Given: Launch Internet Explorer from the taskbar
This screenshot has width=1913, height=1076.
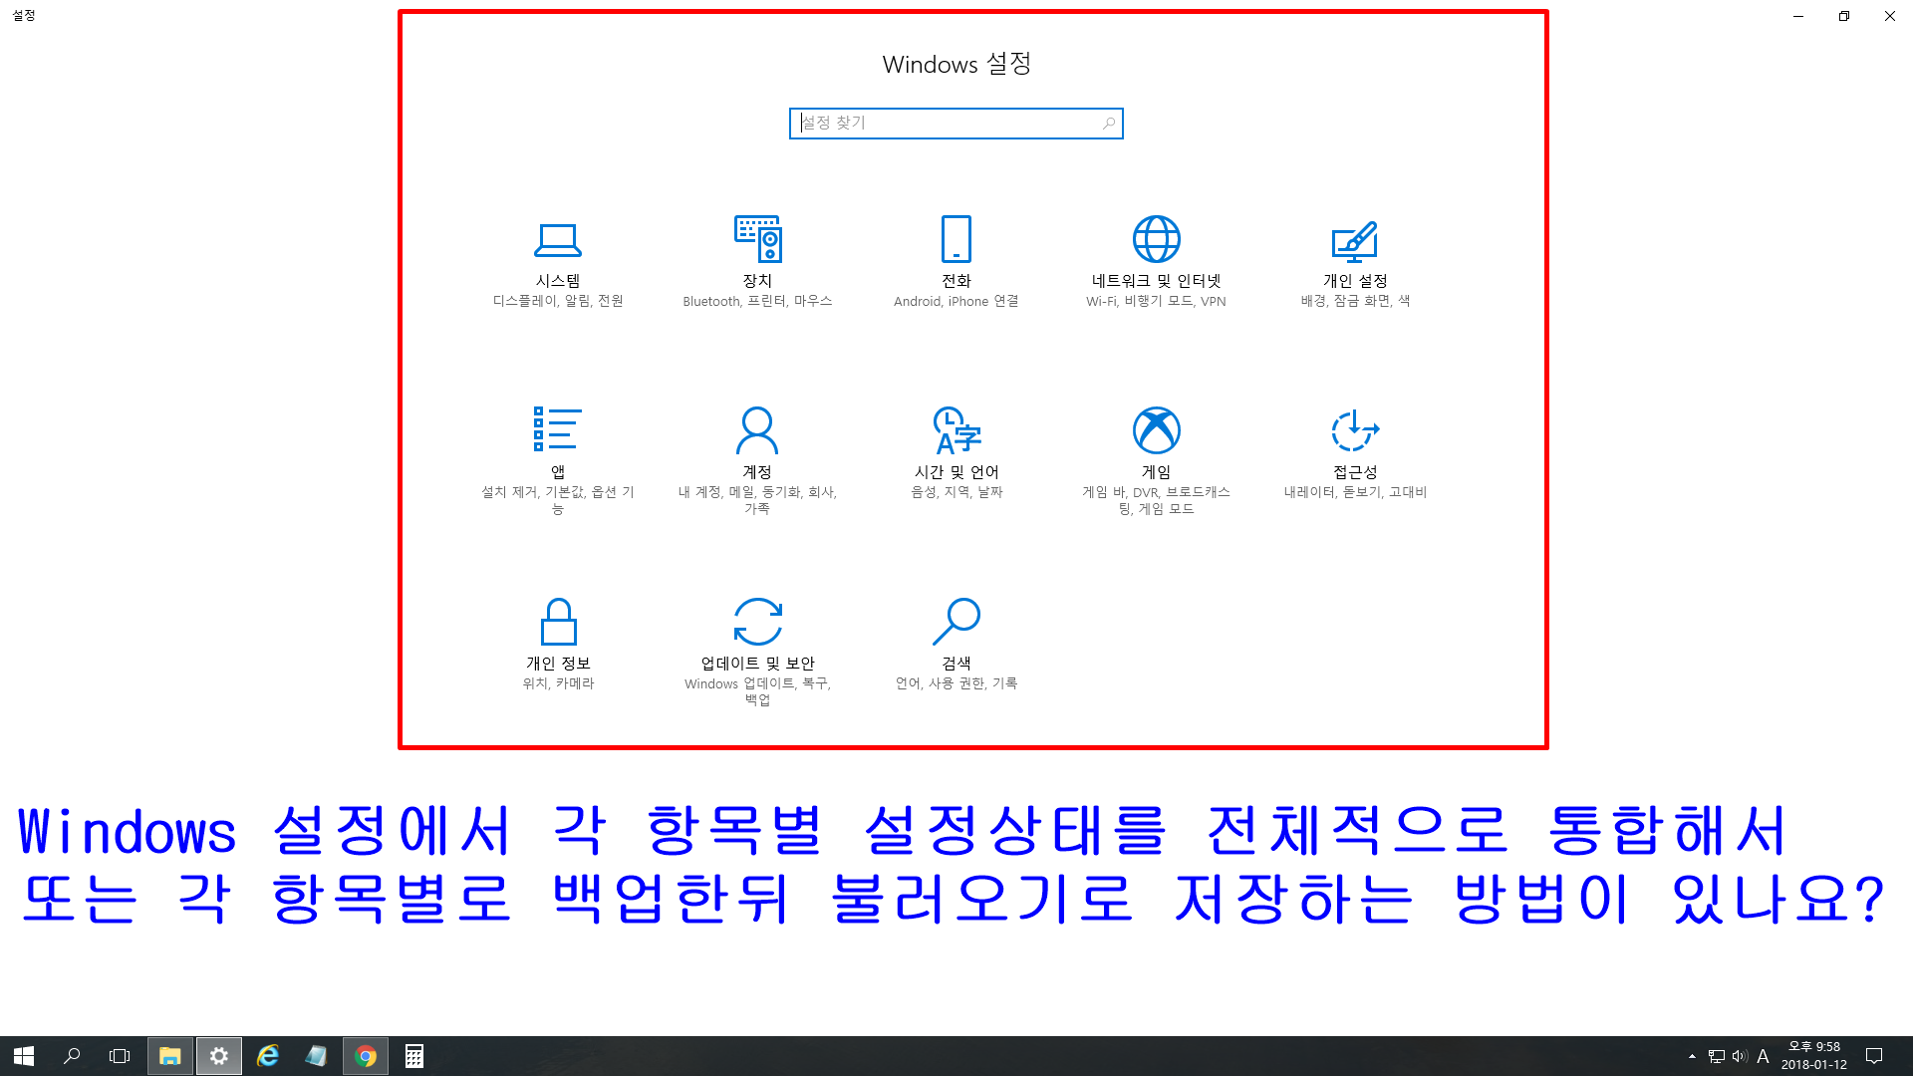Looking at the screenshot, I should point(268,1056).
